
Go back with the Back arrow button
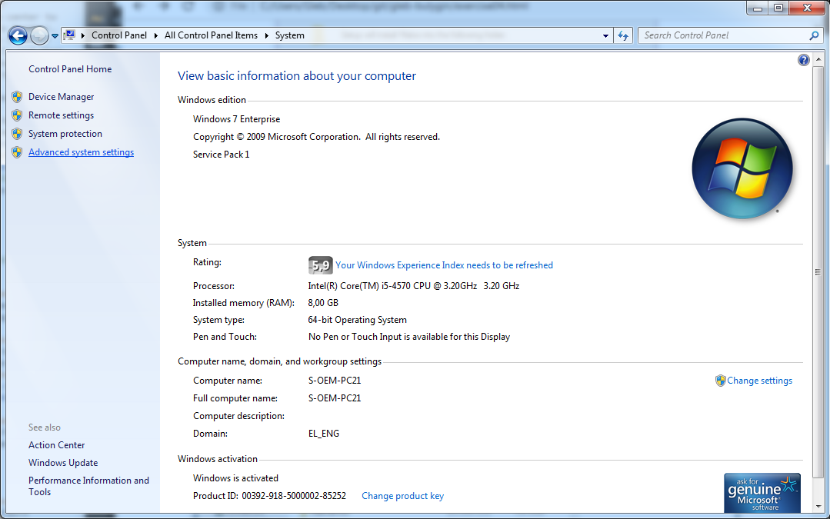pos(18,35)
